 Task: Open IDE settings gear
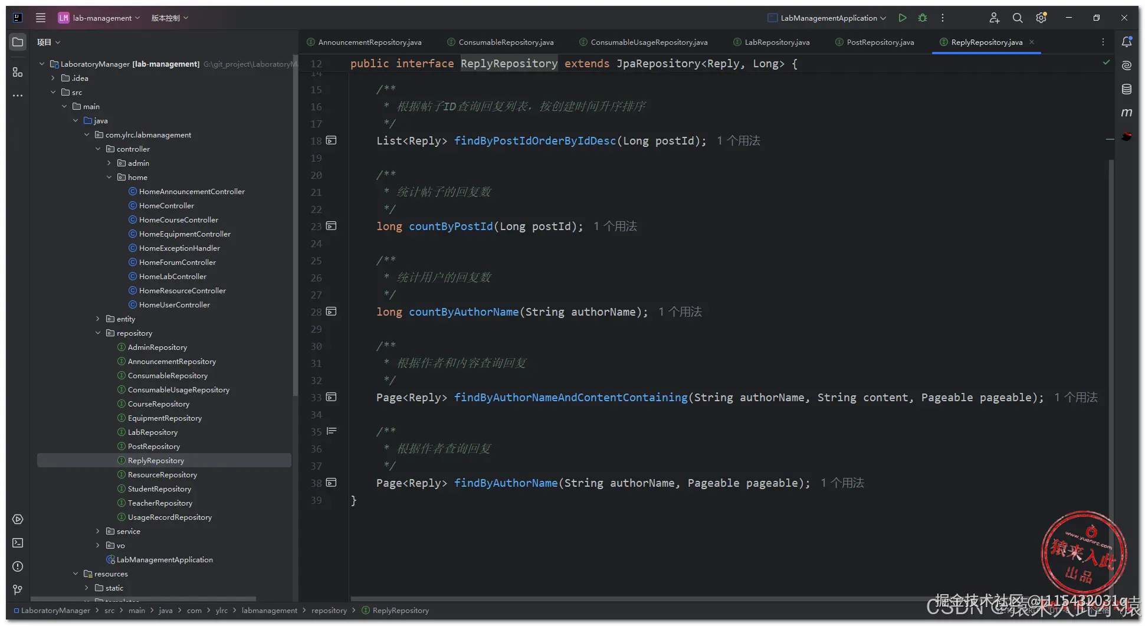tap(1041, 18)
